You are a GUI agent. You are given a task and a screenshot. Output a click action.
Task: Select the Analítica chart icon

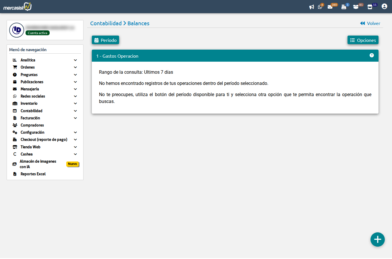[15, 60]
